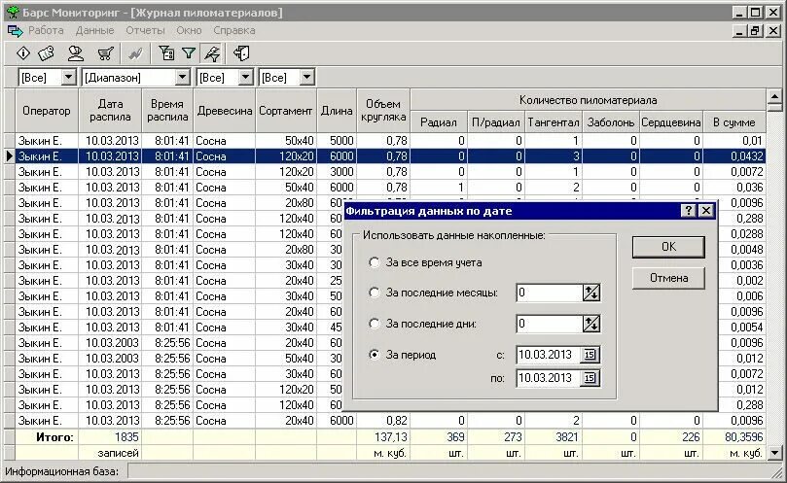787x483 pixels.
Task: Click the Информационная база status bar label
Action: (x=61, y=471)
